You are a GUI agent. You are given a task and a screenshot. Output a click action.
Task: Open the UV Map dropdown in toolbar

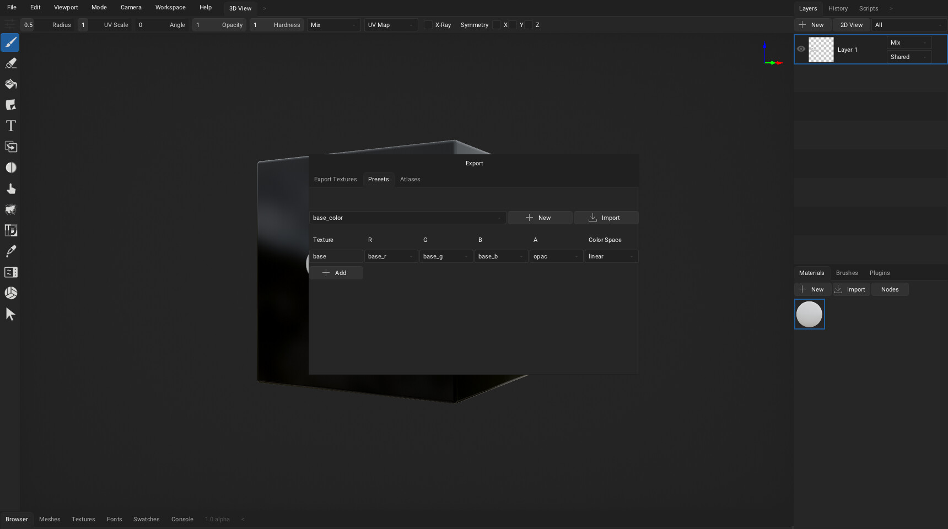(390, 25)
